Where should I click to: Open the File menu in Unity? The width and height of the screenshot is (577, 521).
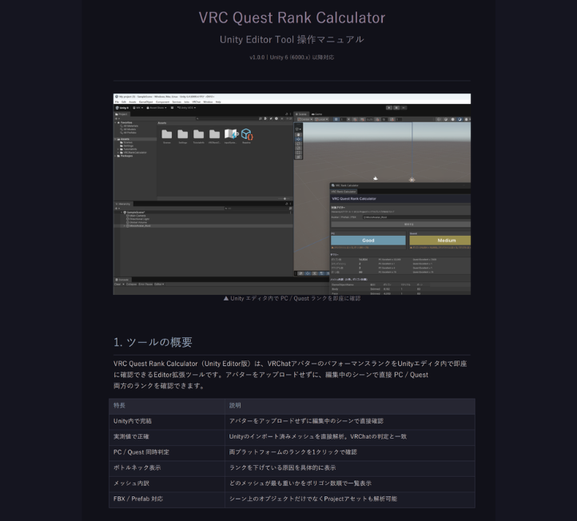coord(117,101)
